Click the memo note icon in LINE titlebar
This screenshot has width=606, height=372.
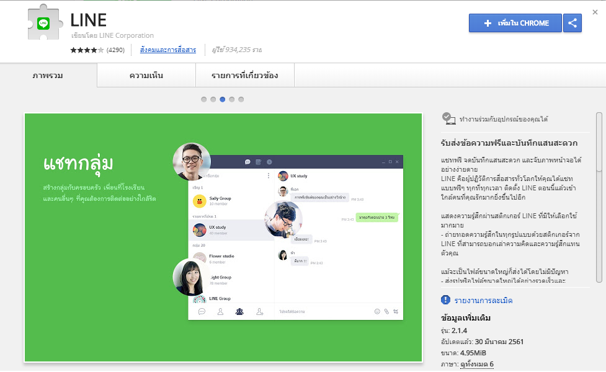click(259, 162)
